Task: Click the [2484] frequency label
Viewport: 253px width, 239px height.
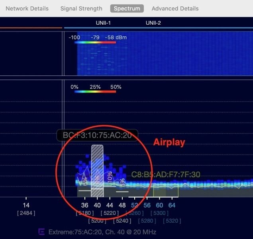Action: tap(26, 213)
